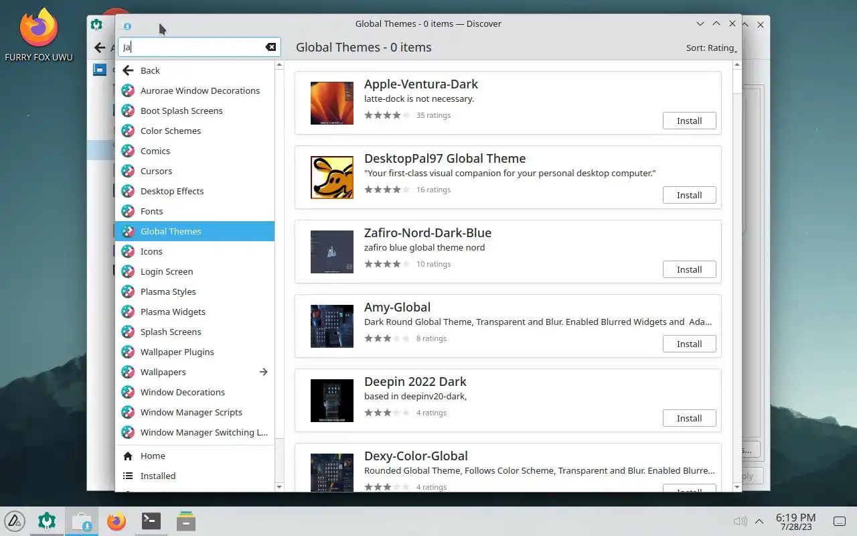Open Amy-Global theme thumbnail
This screenshot has width=857, height=536.
332,326
